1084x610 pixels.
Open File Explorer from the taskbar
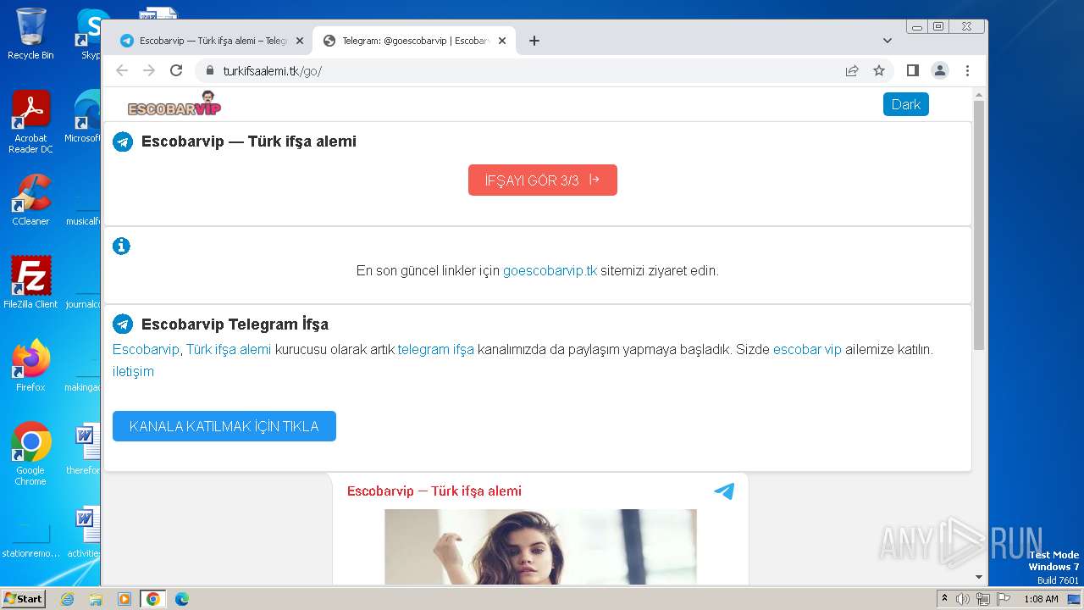pos(96,599)
